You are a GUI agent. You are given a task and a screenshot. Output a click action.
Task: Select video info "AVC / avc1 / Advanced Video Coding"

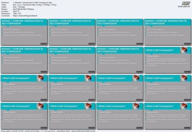tap(27, 5)
